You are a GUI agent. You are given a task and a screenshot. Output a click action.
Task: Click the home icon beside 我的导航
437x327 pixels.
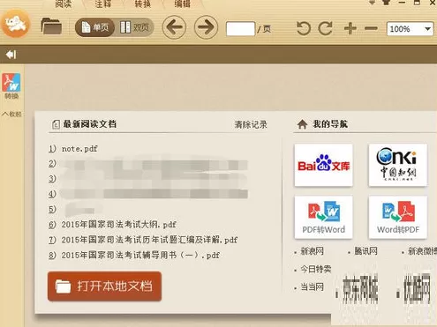click(x=302, y=124)
